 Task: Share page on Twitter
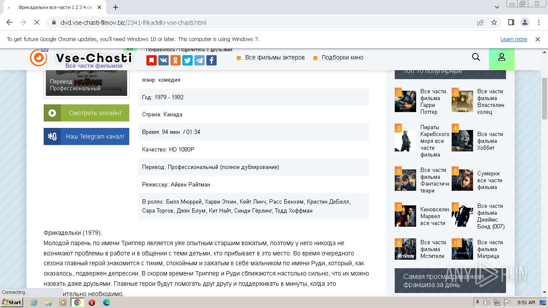188,60
